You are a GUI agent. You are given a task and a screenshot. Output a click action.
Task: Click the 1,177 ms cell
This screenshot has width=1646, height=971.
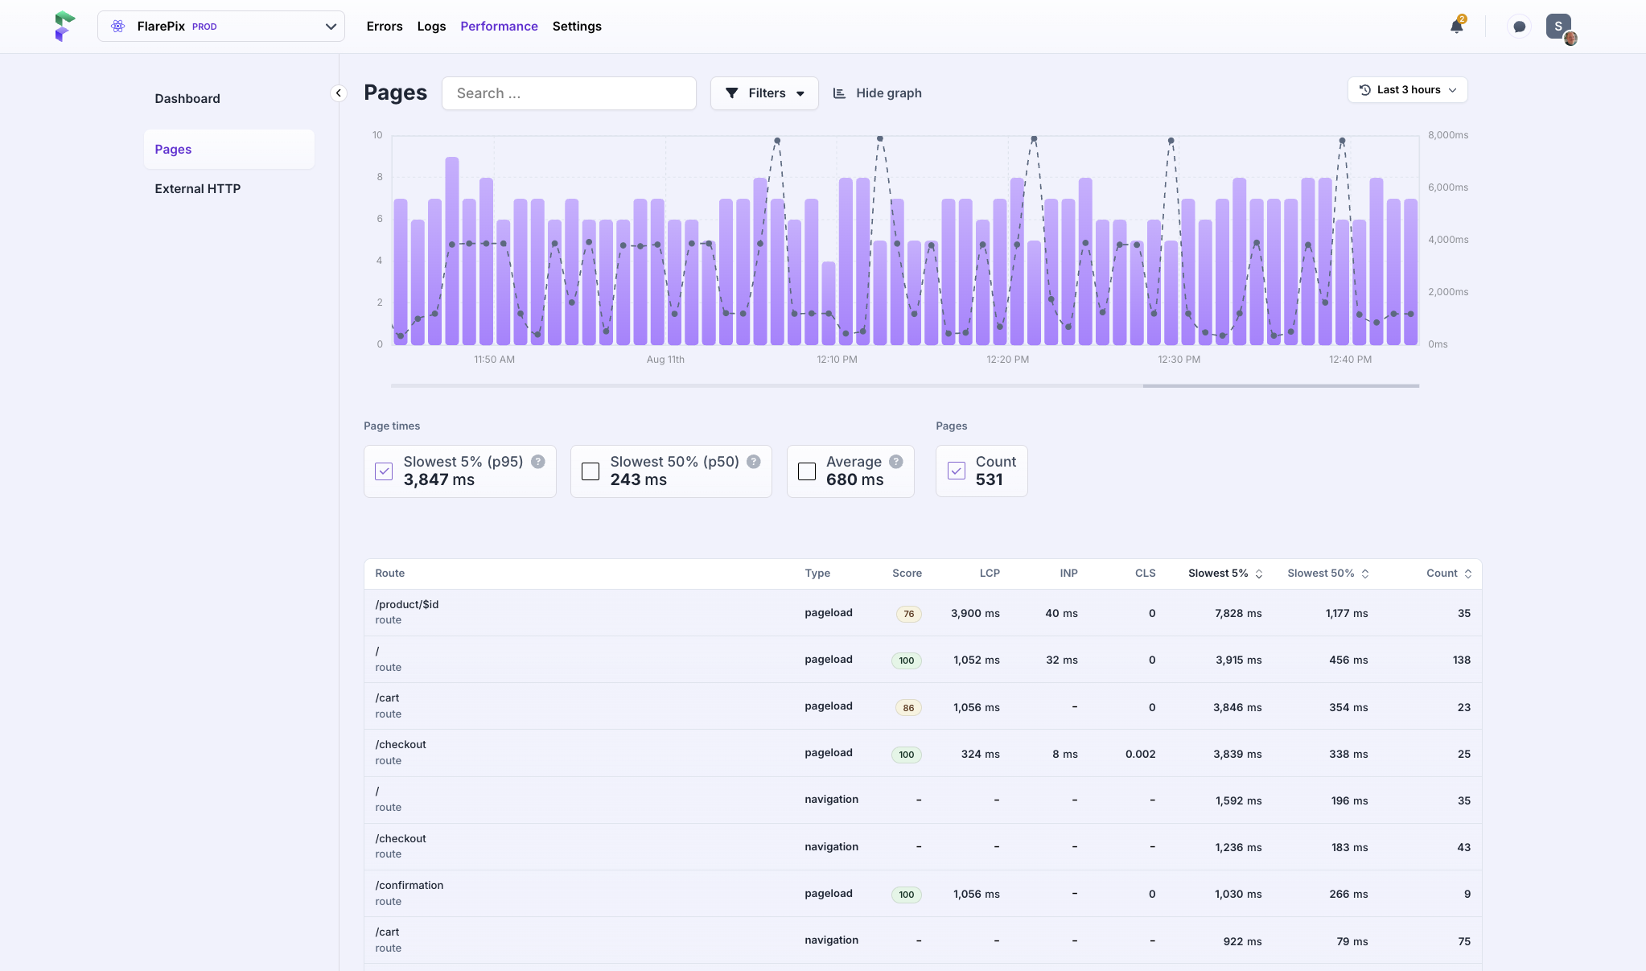pos(1347,614)
